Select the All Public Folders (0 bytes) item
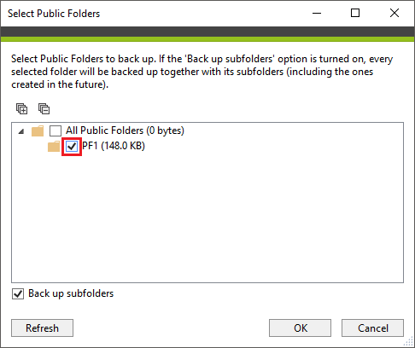Viewport: 415px width, 348px height. (x=125, y=130)
